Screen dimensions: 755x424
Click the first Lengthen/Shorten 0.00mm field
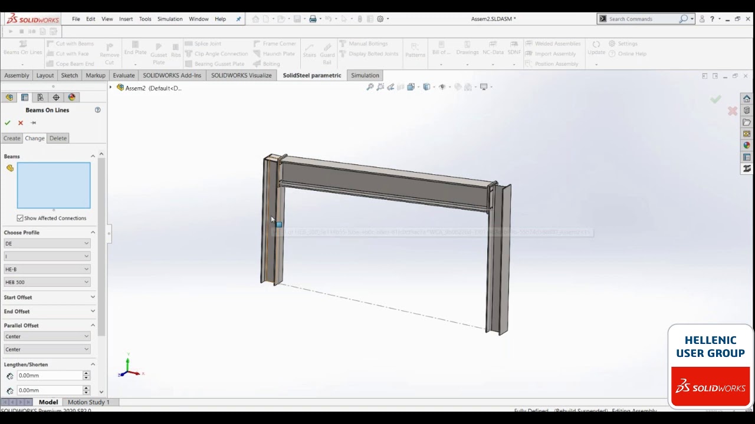point(50,376)
